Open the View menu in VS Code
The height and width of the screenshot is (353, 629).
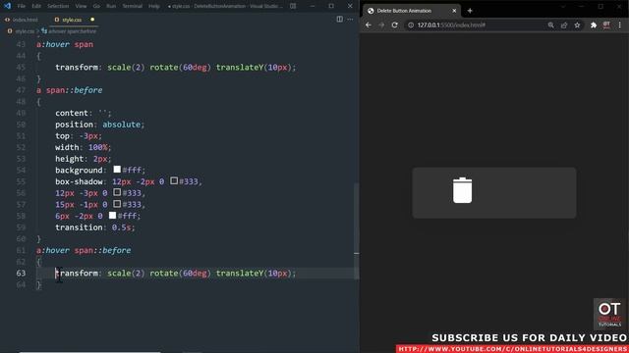(81, 6)
